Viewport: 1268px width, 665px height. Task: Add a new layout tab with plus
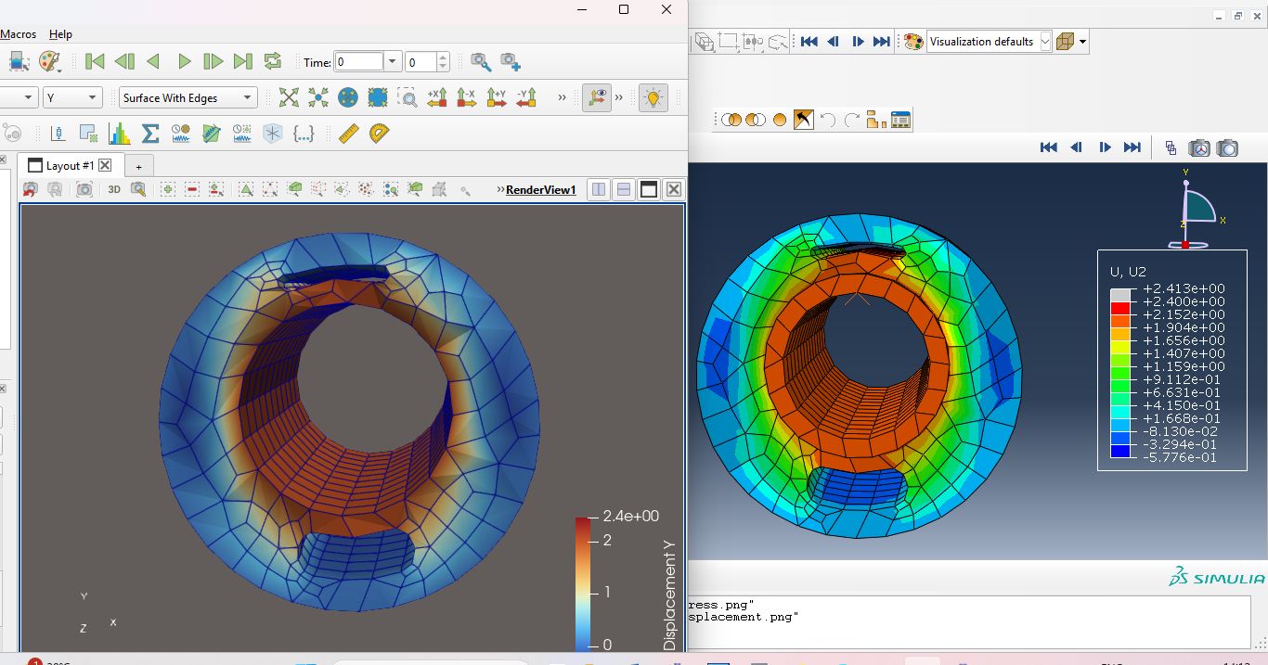tap(138, 166)
